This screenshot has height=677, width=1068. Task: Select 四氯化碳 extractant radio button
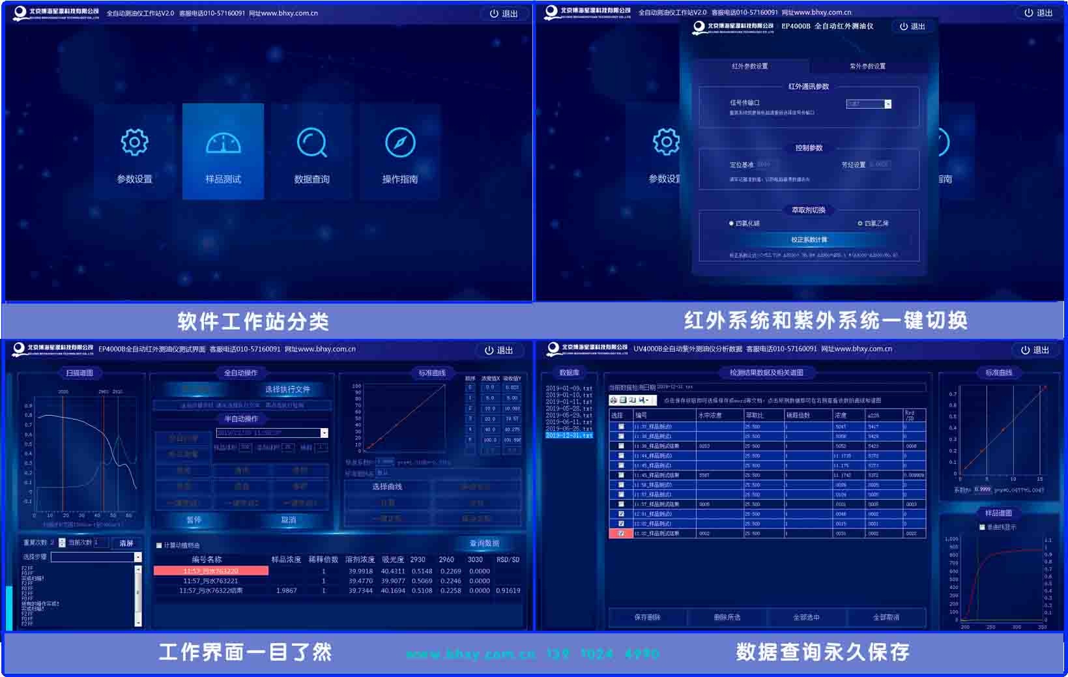tap(731, 223)
